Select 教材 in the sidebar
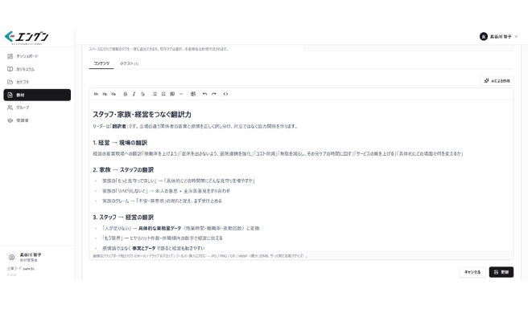Image resolution: width=528 pixels, height=309 pixels. click(37, 95)
